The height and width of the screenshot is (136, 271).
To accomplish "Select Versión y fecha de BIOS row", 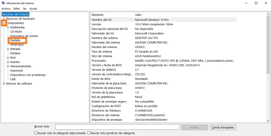I will coord(163,65).
